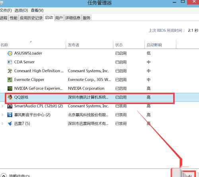
Task: Click the 暴风影音平台中心 icon
Action: [10, 115]
